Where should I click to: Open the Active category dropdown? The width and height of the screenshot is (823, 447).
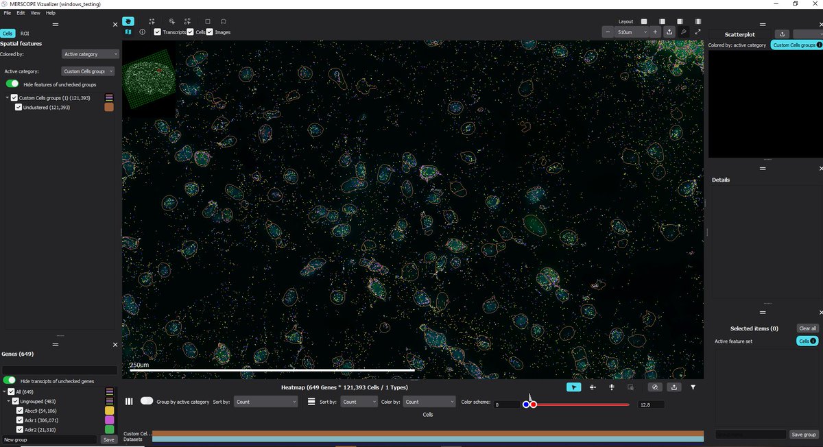point(88,71)
